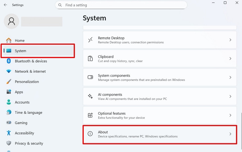
Task: Click the Apps icon in the sidebar
Action: [x=9, y=92]
